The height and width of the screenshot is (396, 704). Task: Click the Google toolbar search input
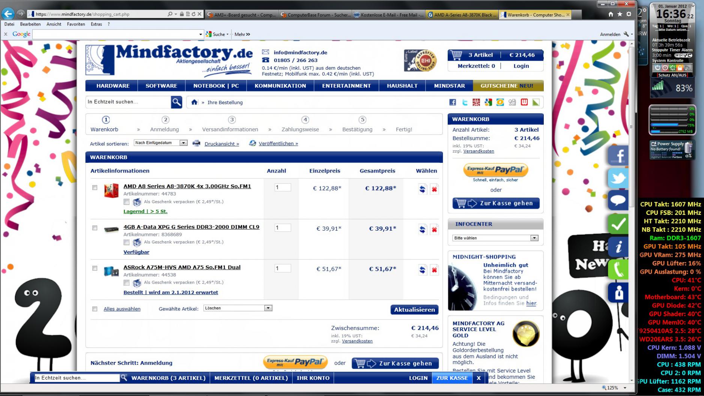[x=115, y=34]
